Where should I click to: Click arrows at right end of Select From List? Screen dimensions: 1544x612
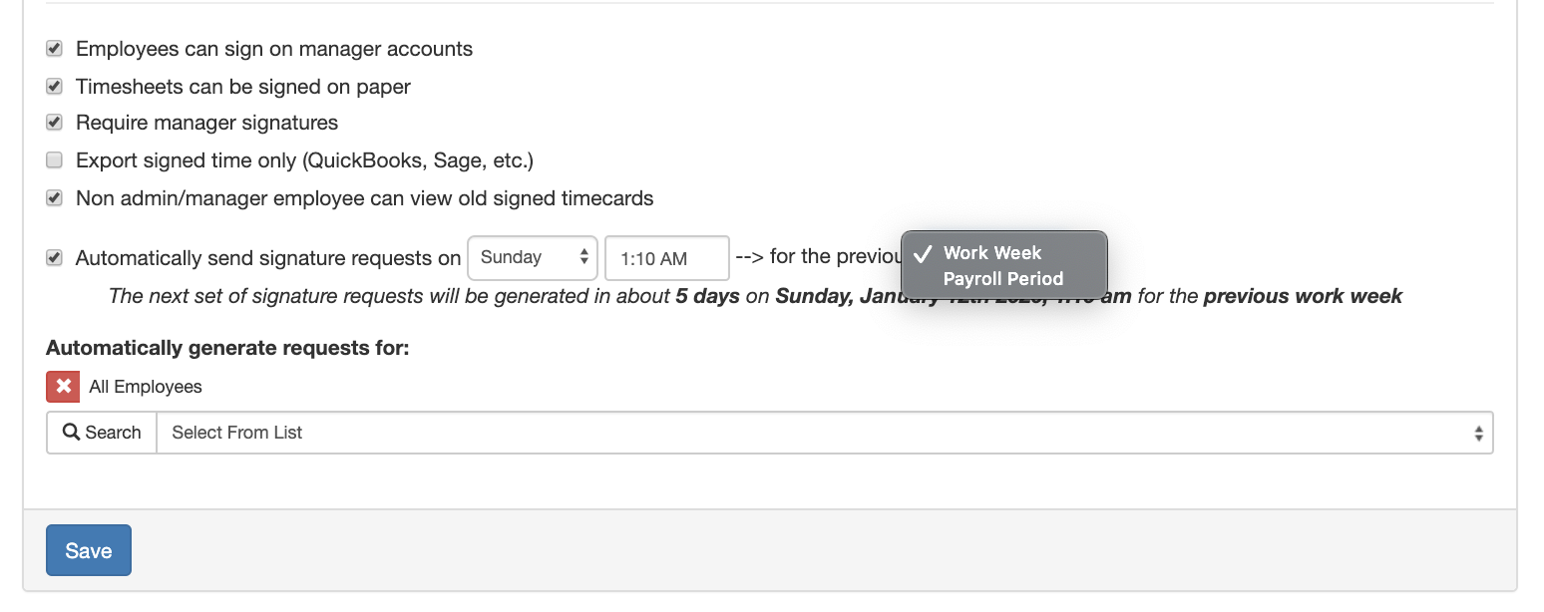[x=1478, y=434]
